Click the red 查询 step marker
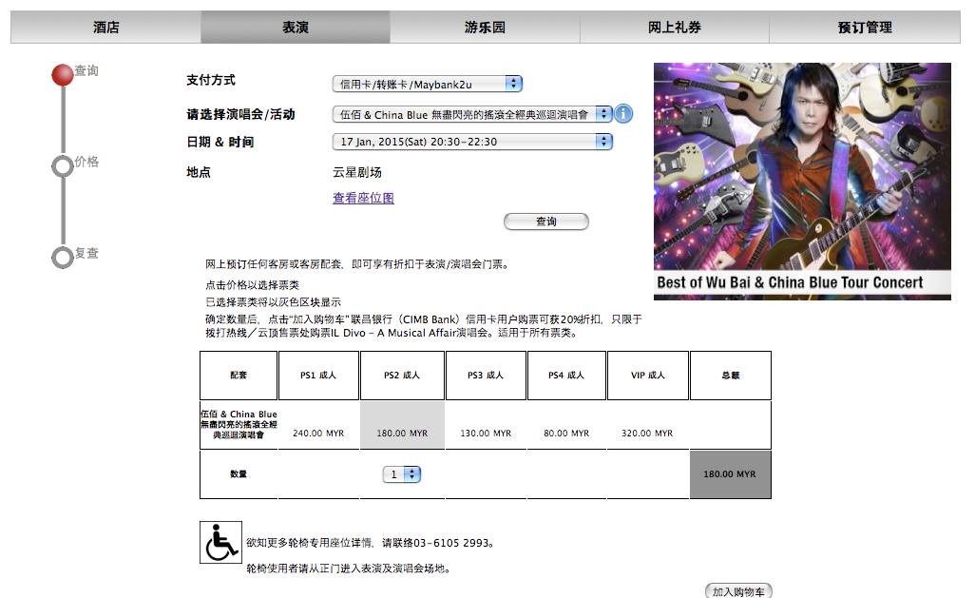The width and height of the screenshot is (975, 598). click(x=62, y=75)
